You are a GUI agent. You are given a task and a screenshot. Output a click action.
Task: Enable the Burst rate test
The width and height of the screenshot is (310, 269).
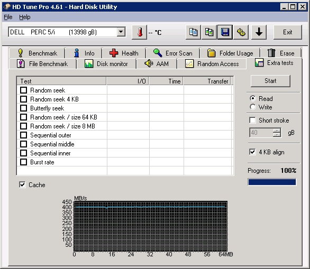tap(23, 162)
